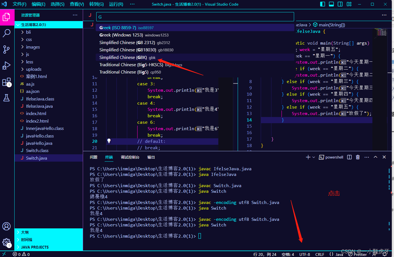The image size is (394, 257).
Task: Select Simplified Chinese (GB18030) encoding
Action: point(195,50)
